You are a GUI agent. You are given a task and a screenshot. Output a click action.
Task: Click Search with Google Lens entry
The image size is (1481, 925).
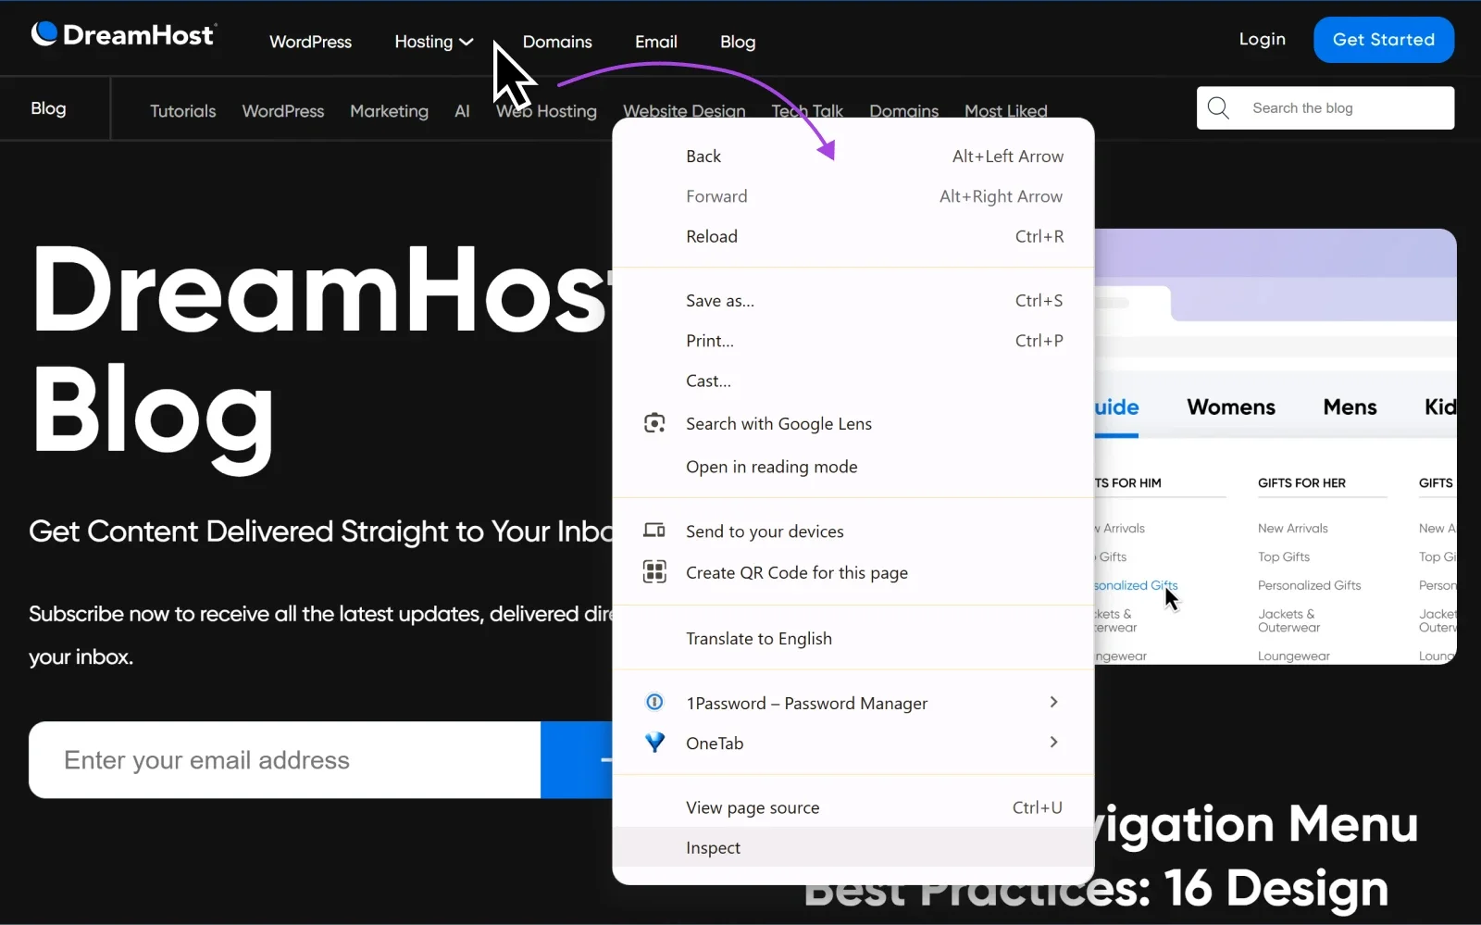click(x=853, y=423)
